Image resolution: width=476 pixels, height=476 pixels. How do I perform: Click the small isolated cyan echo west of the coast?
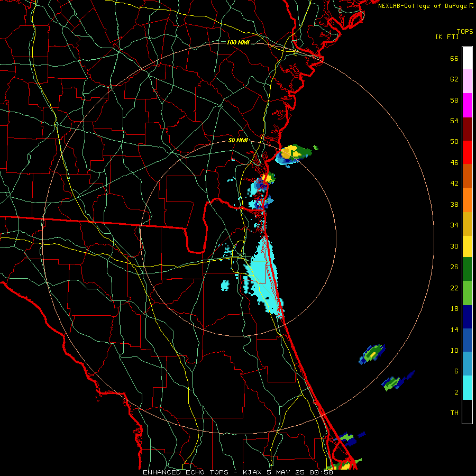(225, 286)
